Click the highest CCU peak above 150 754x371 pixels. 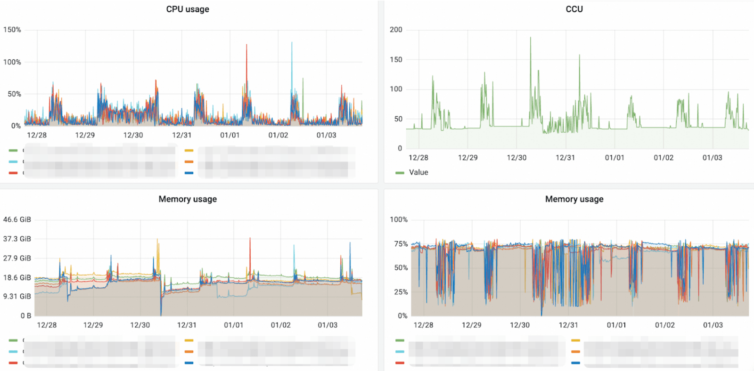point(530,39)
